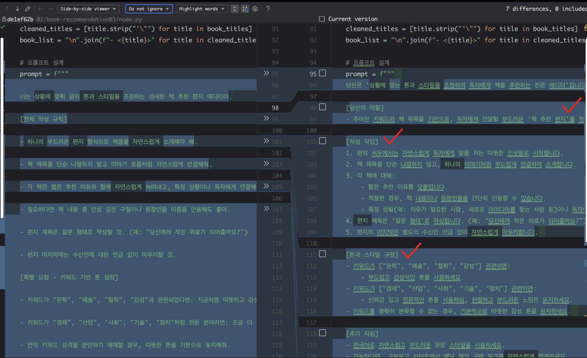Open the help question mark icon
This screenshot has width=587, height=358.
[268, 9]
